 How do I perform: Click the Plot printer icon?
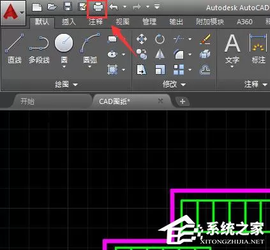[98, 8]
